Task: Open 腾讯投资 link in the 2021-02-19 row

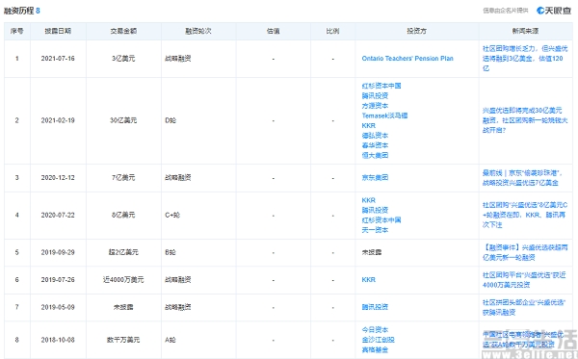Action: (375, 95)
